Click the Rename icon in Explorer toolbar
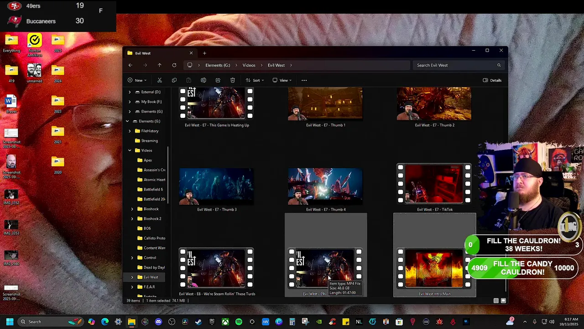Viewport: 584px width, 329px height. pos(203,80)
